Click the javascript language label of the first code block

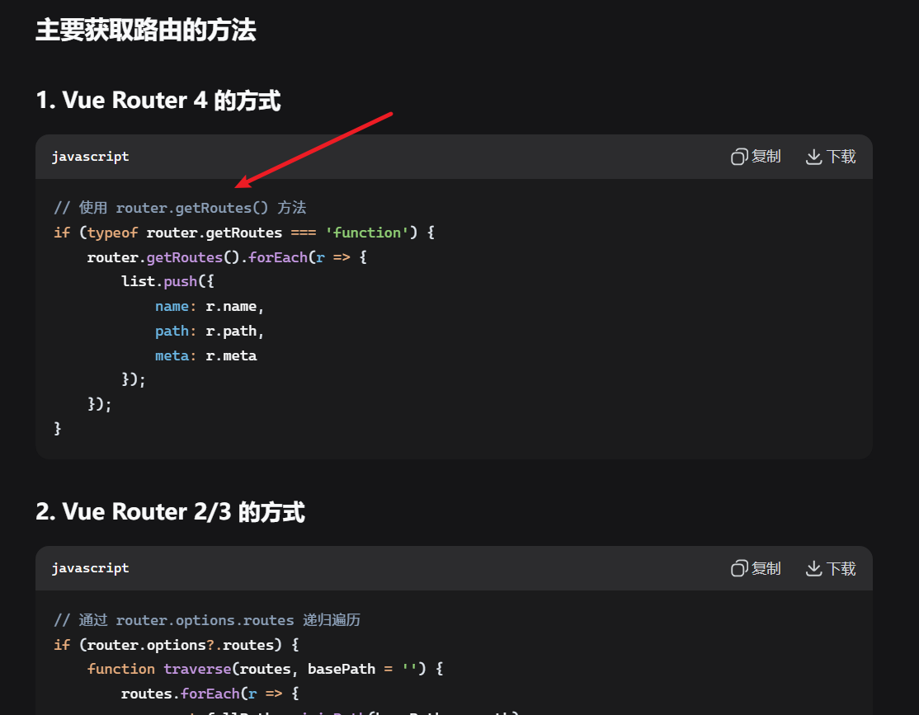click(91, 157)
